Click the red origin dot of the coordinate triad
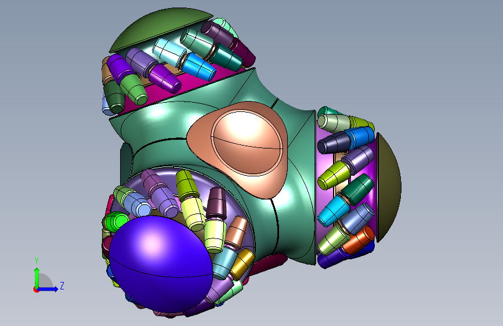The image size is (503, 326). [36, 289]
